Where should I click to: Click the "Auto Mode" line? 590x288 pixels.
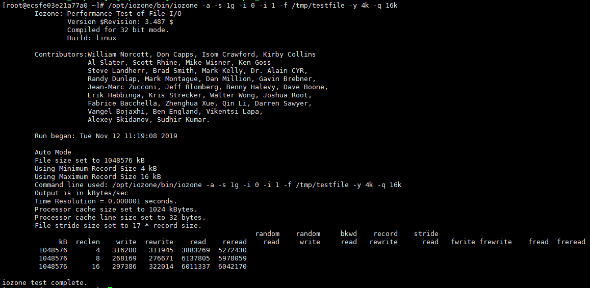point(53,152)
